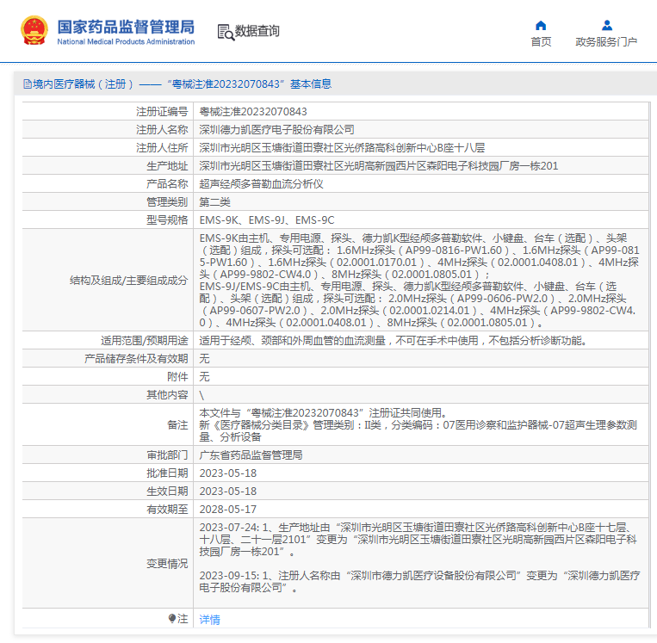Viewport: 657px width, 643px height.
Task: Click the 管理类别 value 第二类
Action: pos(215,202)
